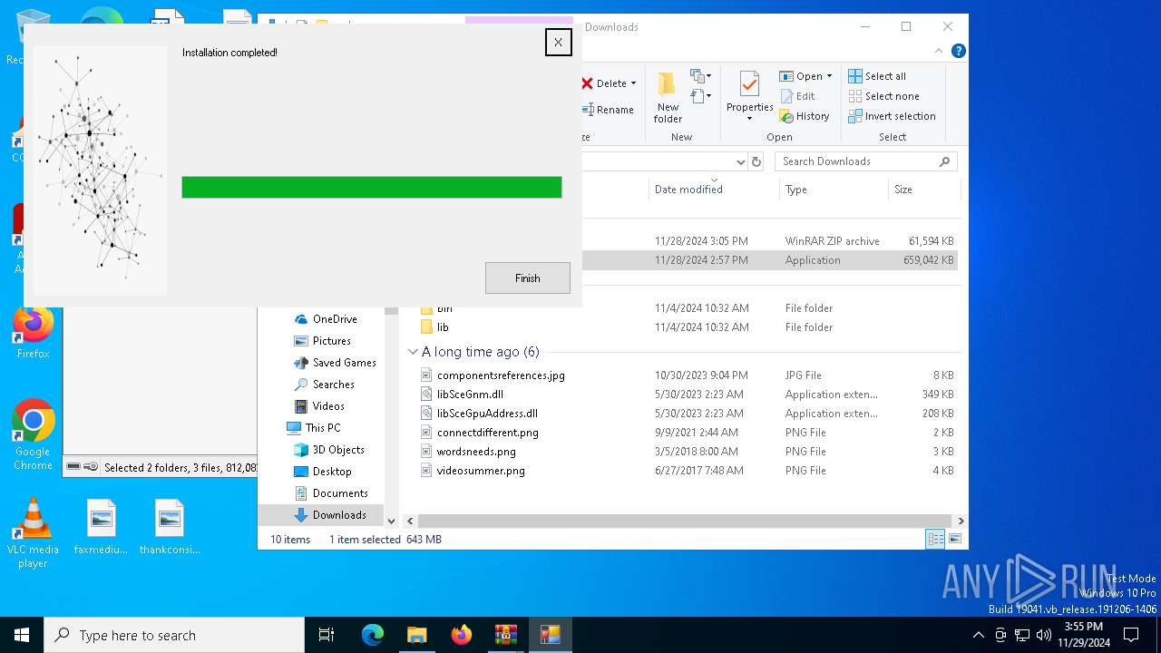Image resolution: width=1161 pixels, height=653 pixels.
Task: Switch to Details view layout
Action: (x=935, y=539)
